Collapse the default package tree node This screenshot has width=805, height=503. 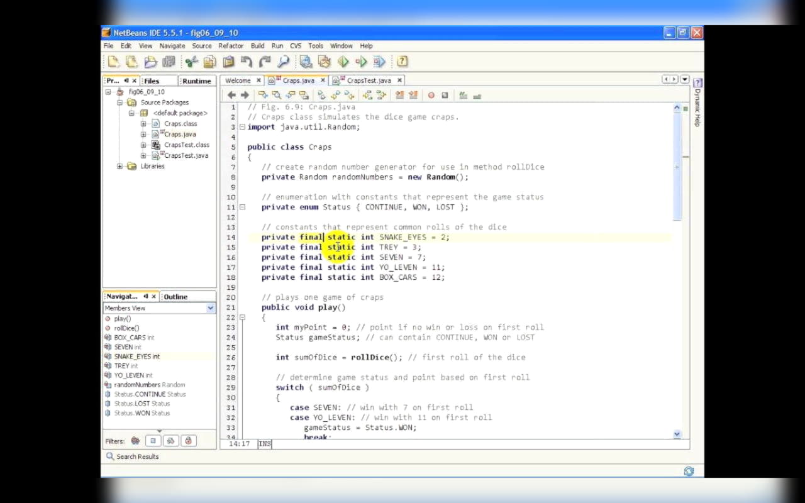132,113
